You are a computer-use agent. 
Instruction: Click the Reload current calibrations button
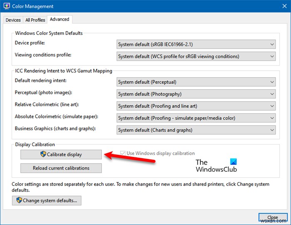[x=61, y=168]
